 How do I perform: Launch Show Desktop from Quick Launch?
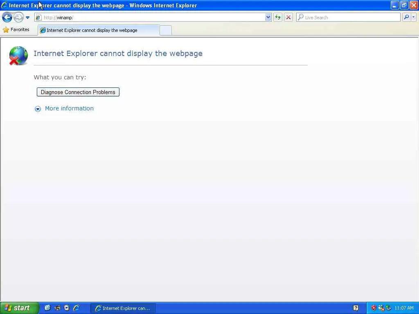coord(47,308)
